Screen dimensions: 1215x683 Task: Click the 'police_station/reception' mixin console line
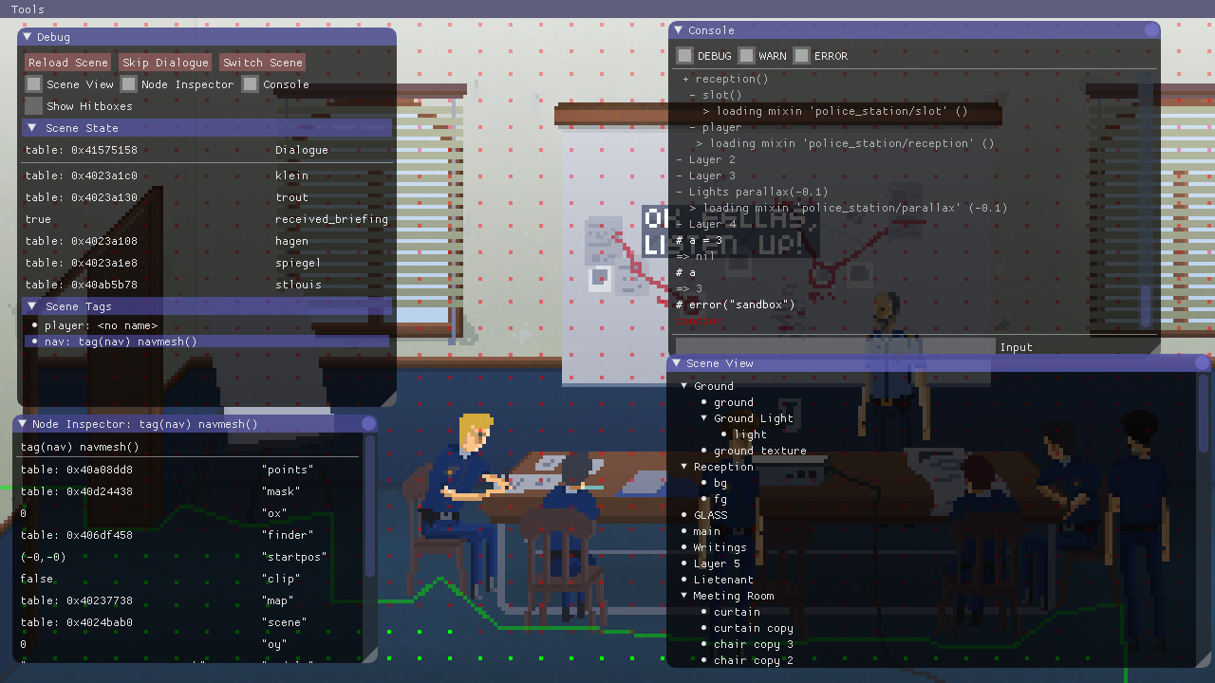pos(845,143)
